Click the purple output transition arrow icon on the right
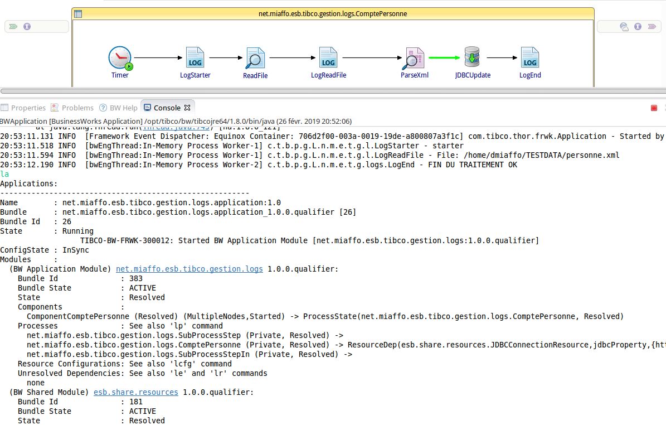The height and width of the screenshot is (425, 666). coord(651,26)
